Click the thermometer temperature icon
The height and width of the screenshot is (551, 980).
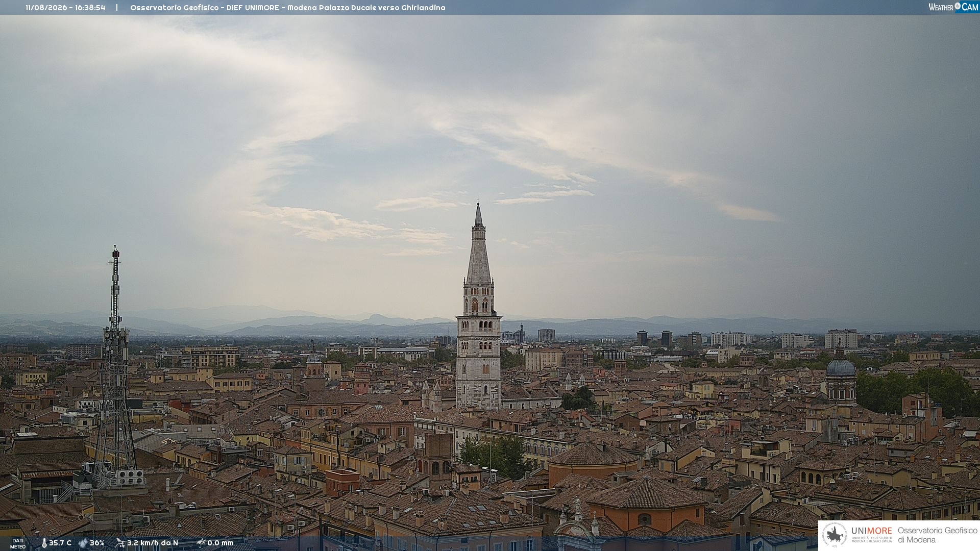coord(44,543)
